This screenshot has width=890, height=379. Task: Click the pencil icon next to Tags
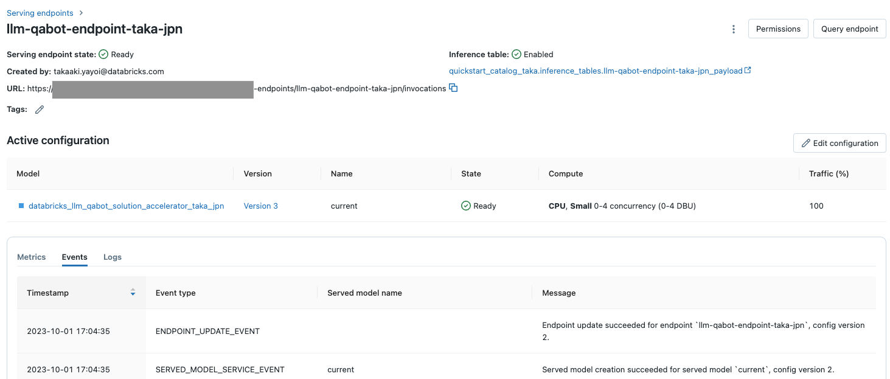click(x=40, y=110)
